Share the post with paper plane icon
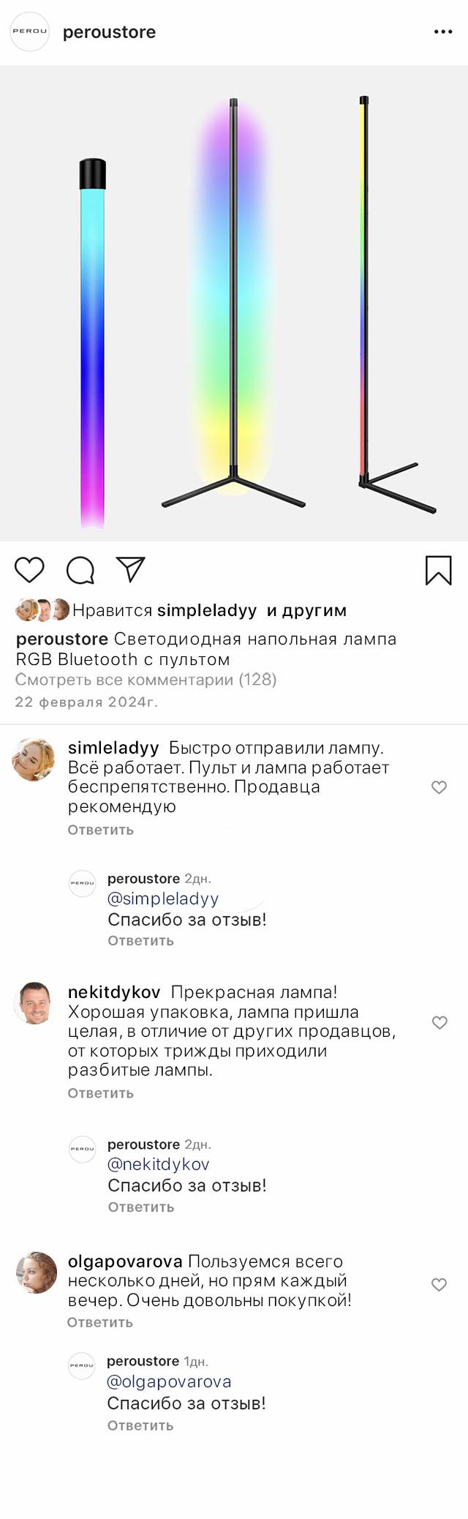 [x=131, y=569]
